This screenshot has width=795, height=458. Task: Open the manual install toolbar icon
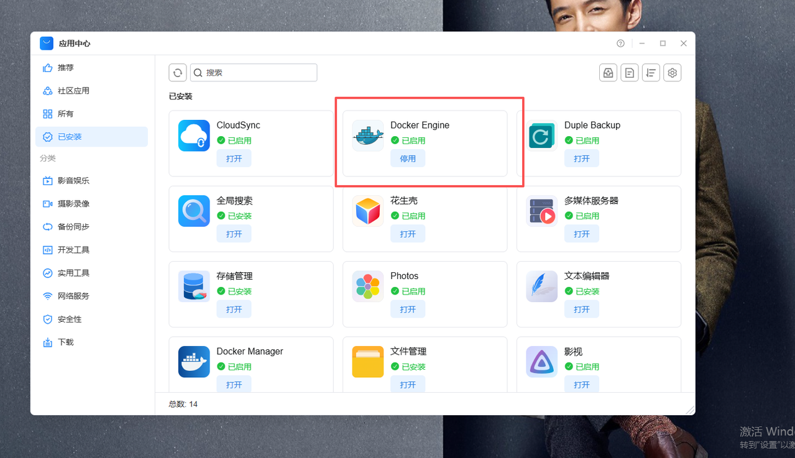(609, 73)
